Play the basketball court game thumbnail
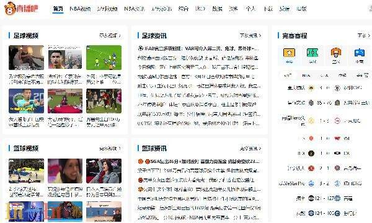Image resolution: width=372 pixels, height=223 pixels. (26, 171)
